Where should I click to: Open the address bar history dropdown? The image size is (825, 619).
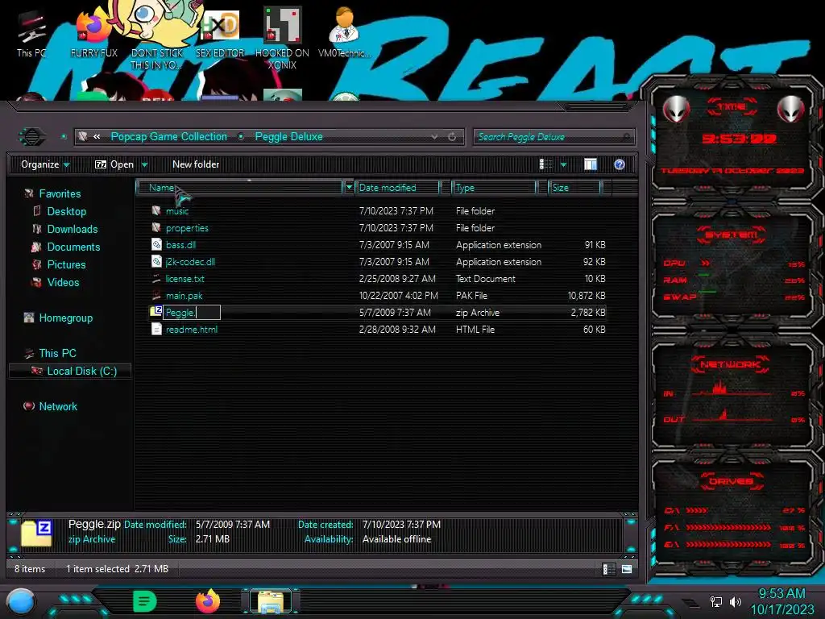pos(434,137)
